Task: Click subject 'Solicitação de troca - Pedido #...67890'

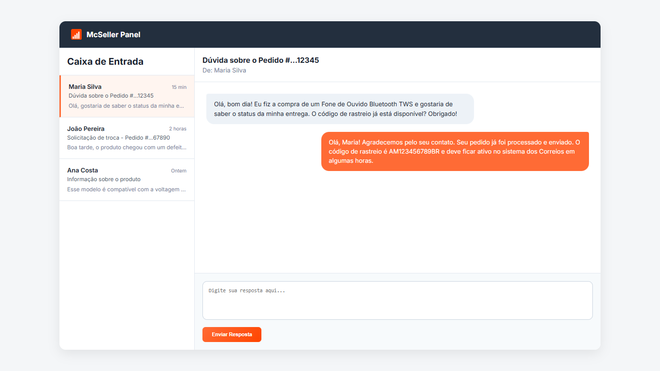Action: pos(118,138)
